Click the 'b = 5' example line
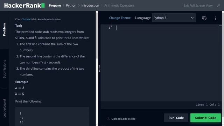This screenshot has width=224, height=126. (x=20, y=94)
